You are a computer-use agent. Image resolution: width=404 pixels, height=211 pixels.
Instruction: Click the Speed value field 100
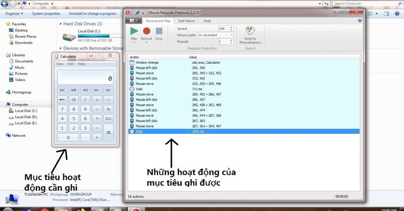pos(223,28)
